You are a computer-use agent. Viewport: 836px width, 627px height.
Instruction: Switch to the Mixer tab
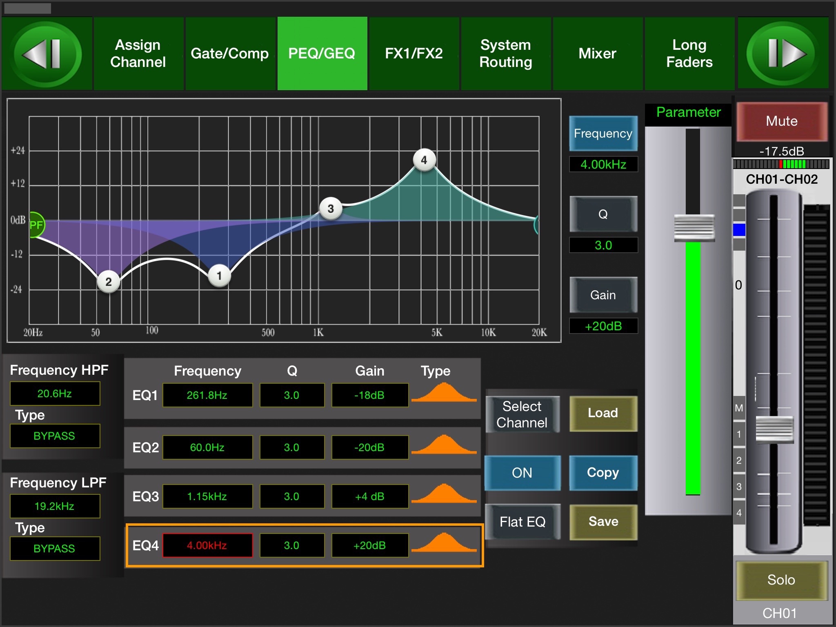coord(598,53)
